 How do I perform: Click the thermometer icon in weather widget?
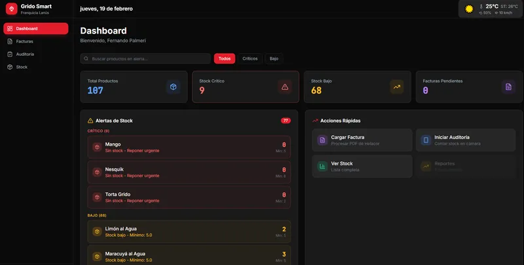click(x=481, y=7)
